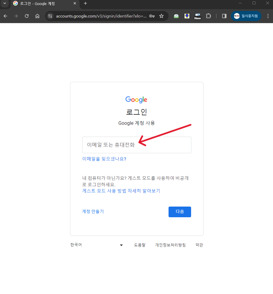Viewport: 273px width, 294px height.
Task: Bookmark this page with the star icon
Action: click(x=161, y=16)
